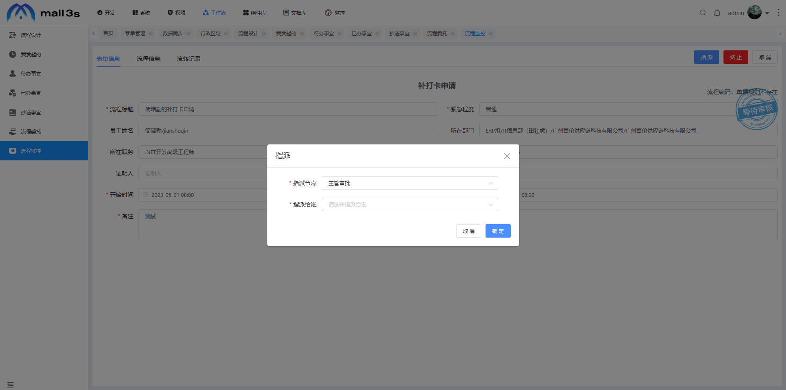Open the vertical three-dots more menu
Viewport: 786px width, 390px height.
pos(778,13)
